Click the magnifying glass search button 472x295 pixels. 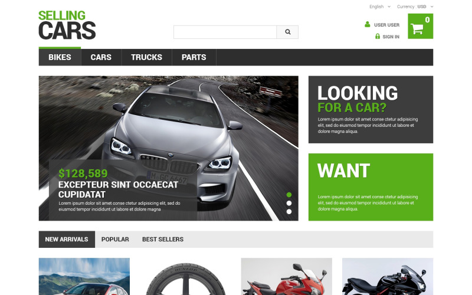287,32
